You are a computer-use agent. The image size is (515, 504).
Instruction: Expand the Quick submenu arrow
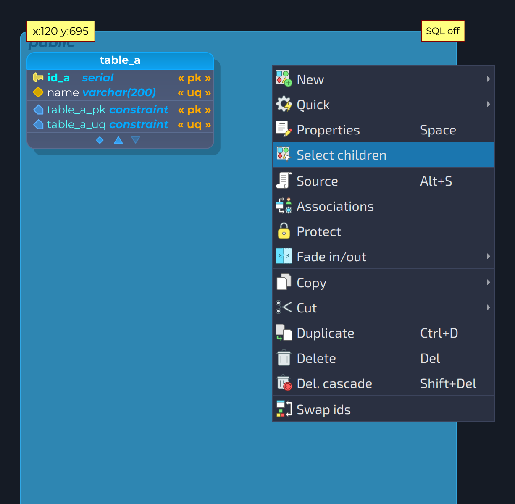pos(488,104)
